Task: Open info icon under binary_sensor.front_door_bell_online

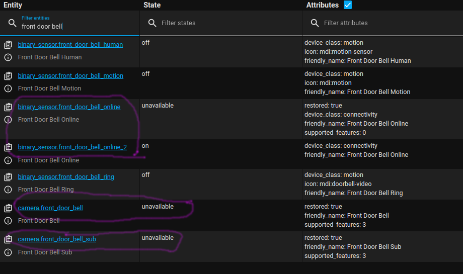Action: (x=8, y=120)
